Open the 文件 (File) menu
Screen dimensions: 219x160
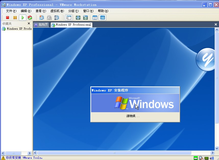coord(11,11)
